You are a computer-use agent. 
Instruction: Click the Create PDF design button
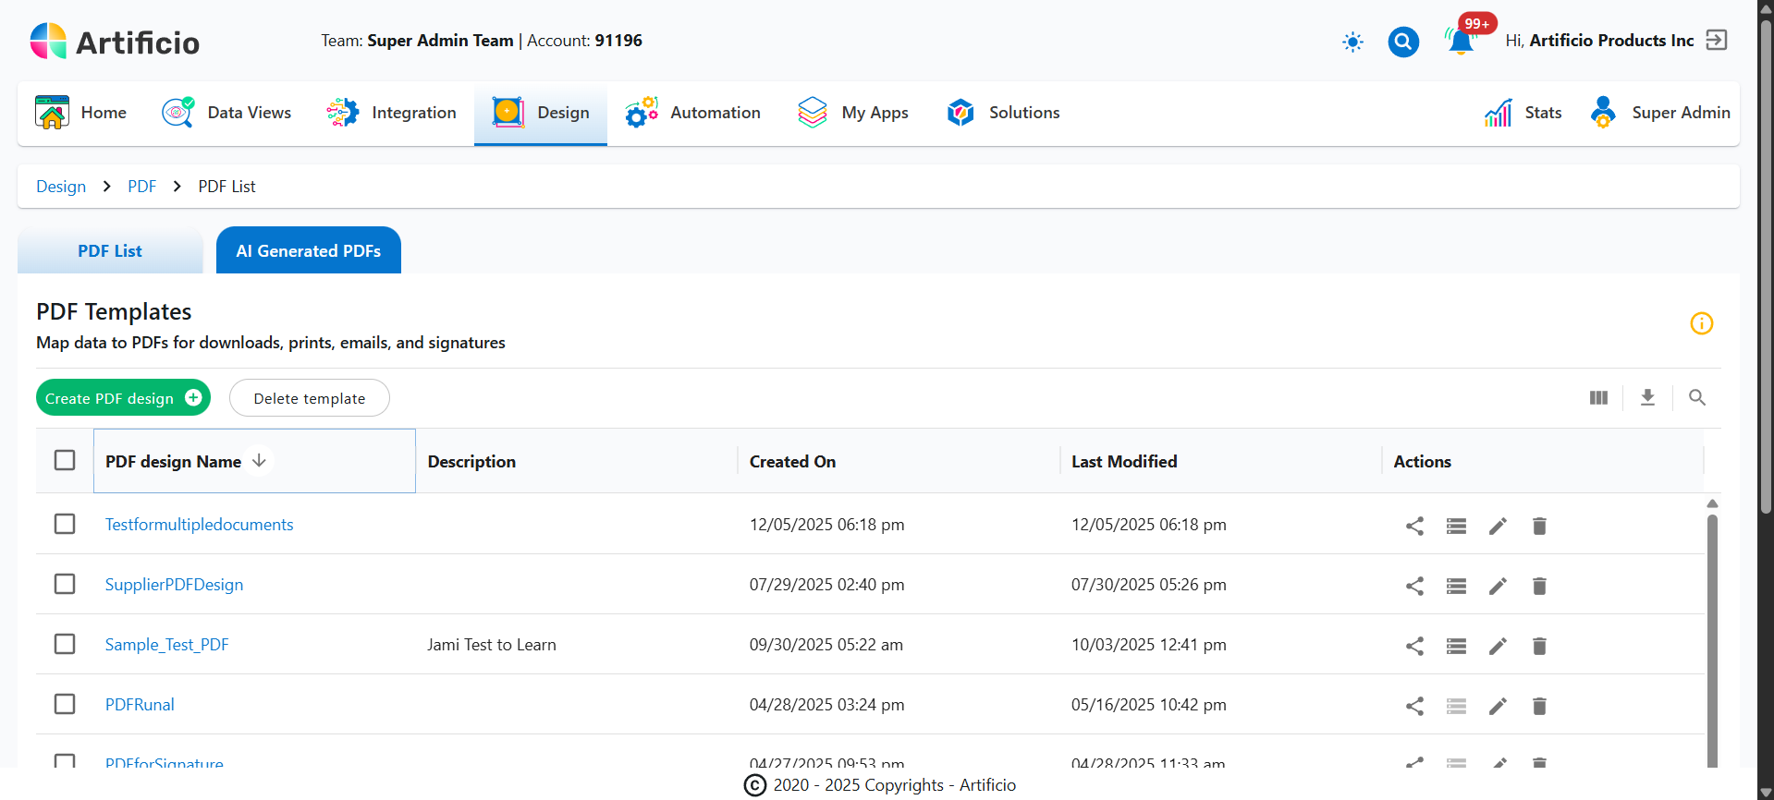pyautogui.click(x=123, y=398)
